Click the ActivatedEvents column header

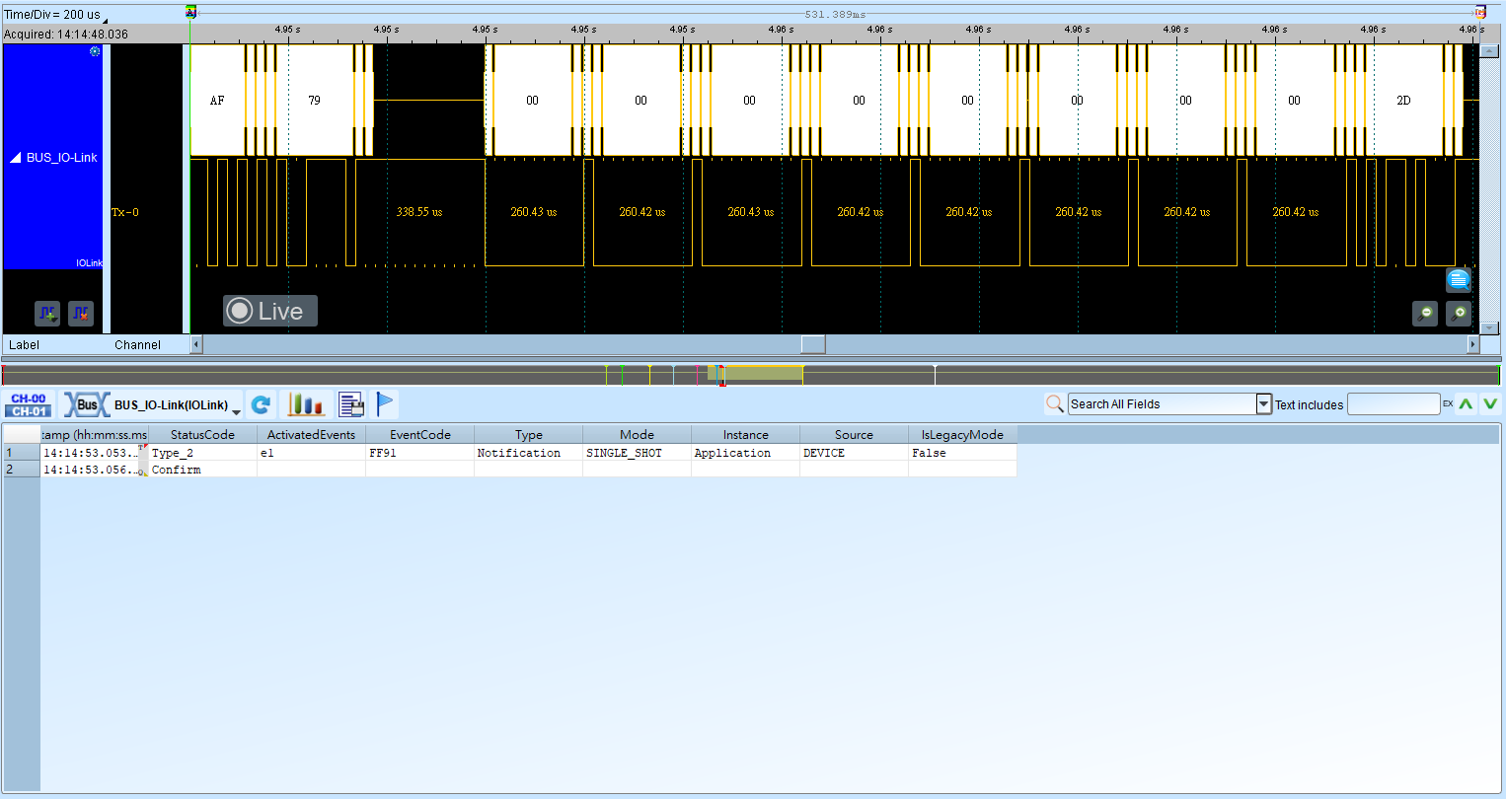(311, 435)
